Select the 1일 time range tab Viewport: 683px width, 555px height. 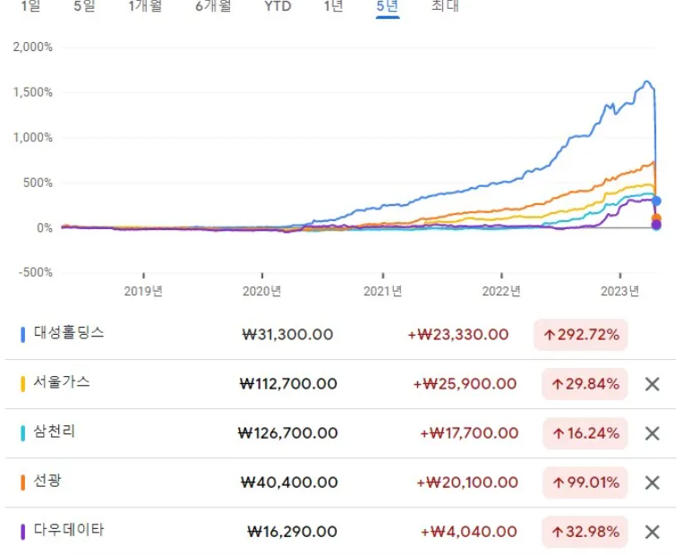click(30, 6)
